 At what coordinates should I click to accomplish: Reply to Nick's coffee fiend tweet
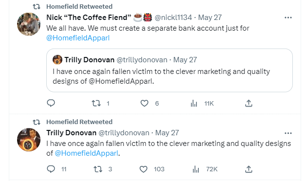(x=51, y=103)
